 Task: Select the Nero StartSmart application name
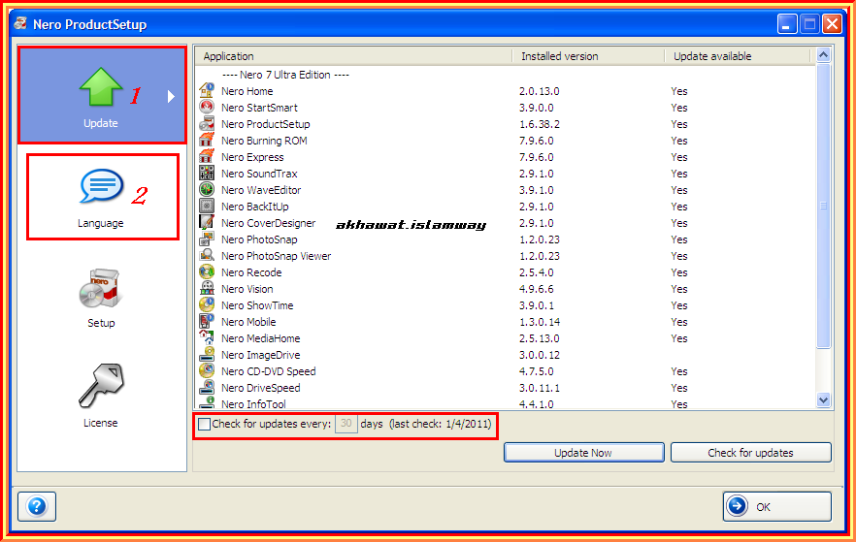[x=259, y=108]
